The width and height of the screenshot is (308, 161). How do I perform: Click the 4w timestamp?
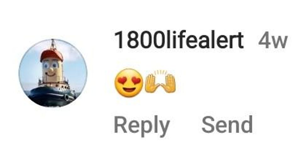click(273, 42)
